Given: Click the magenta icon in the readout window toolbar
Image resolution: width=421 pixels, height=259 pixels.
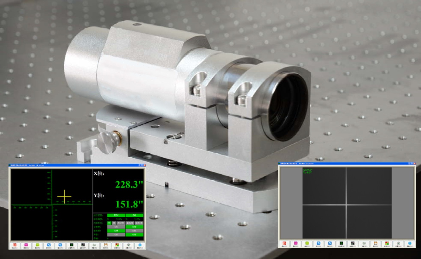Looking at the screenshot, I should (26, 245).
